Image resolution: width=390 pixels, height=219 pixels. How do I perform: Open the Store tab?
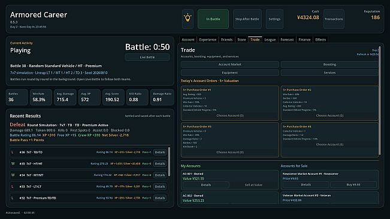[241, 39]
